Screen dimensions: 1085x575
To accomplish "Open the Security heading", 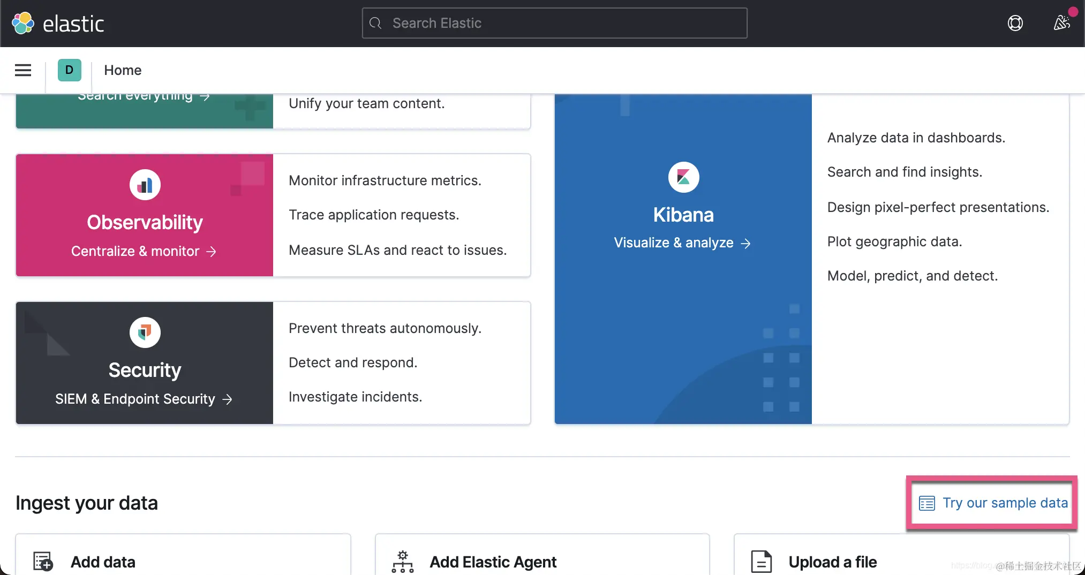I will (x=145, y=370).
